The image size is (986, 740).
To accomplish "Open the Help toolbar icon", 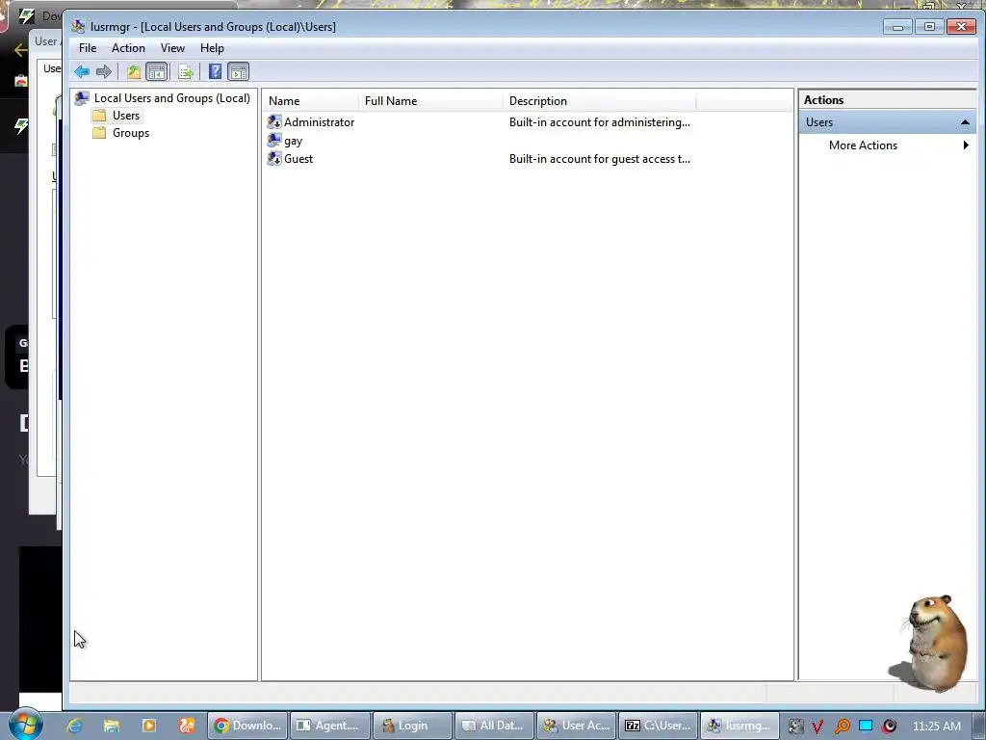I will pyautogui.click(x=215, y=71).
